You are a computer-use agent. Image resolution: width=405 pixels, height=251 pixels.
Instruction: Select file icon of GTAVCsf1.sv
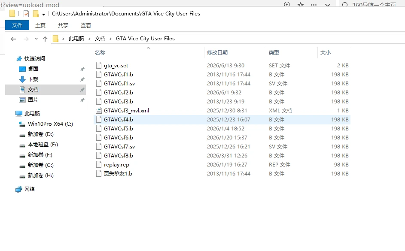(99, 83)
